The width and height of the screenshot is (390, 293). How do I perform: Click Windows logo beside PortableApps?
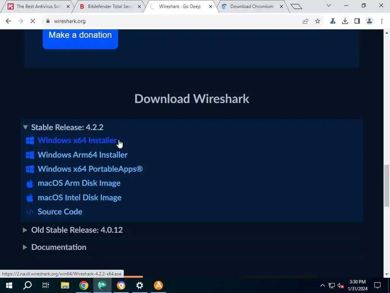click(30, 169)
